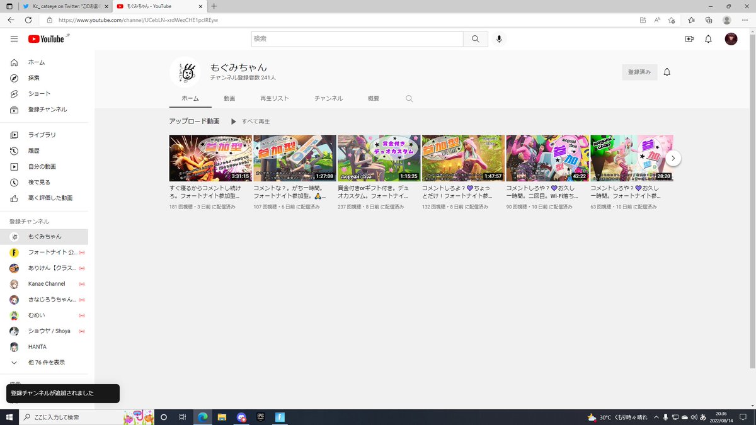
Task: Open Fortnite taskbar icon
Action: tap(280, 417)
